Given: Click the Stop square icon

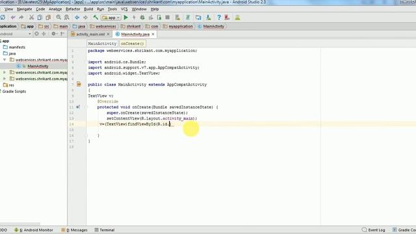Looking at the screenshot, I should (168, 18).
